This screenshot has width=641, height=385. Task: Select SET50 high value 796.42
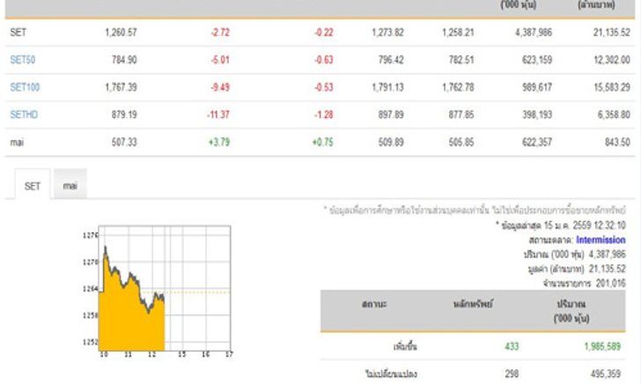(x=391, y=60)
